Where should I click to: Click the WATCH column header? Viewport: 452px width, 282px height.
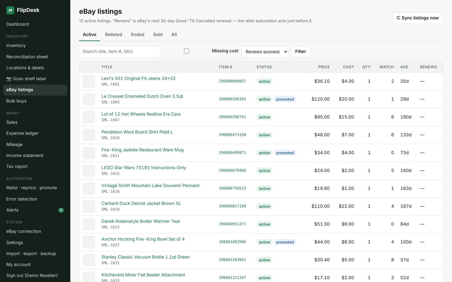point(386,67)
